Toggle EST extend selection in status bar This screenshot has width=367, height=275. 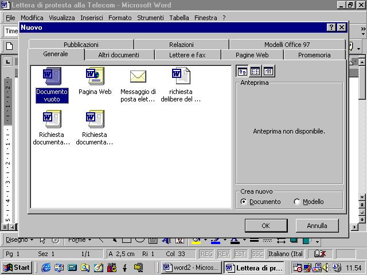(240, 254)
